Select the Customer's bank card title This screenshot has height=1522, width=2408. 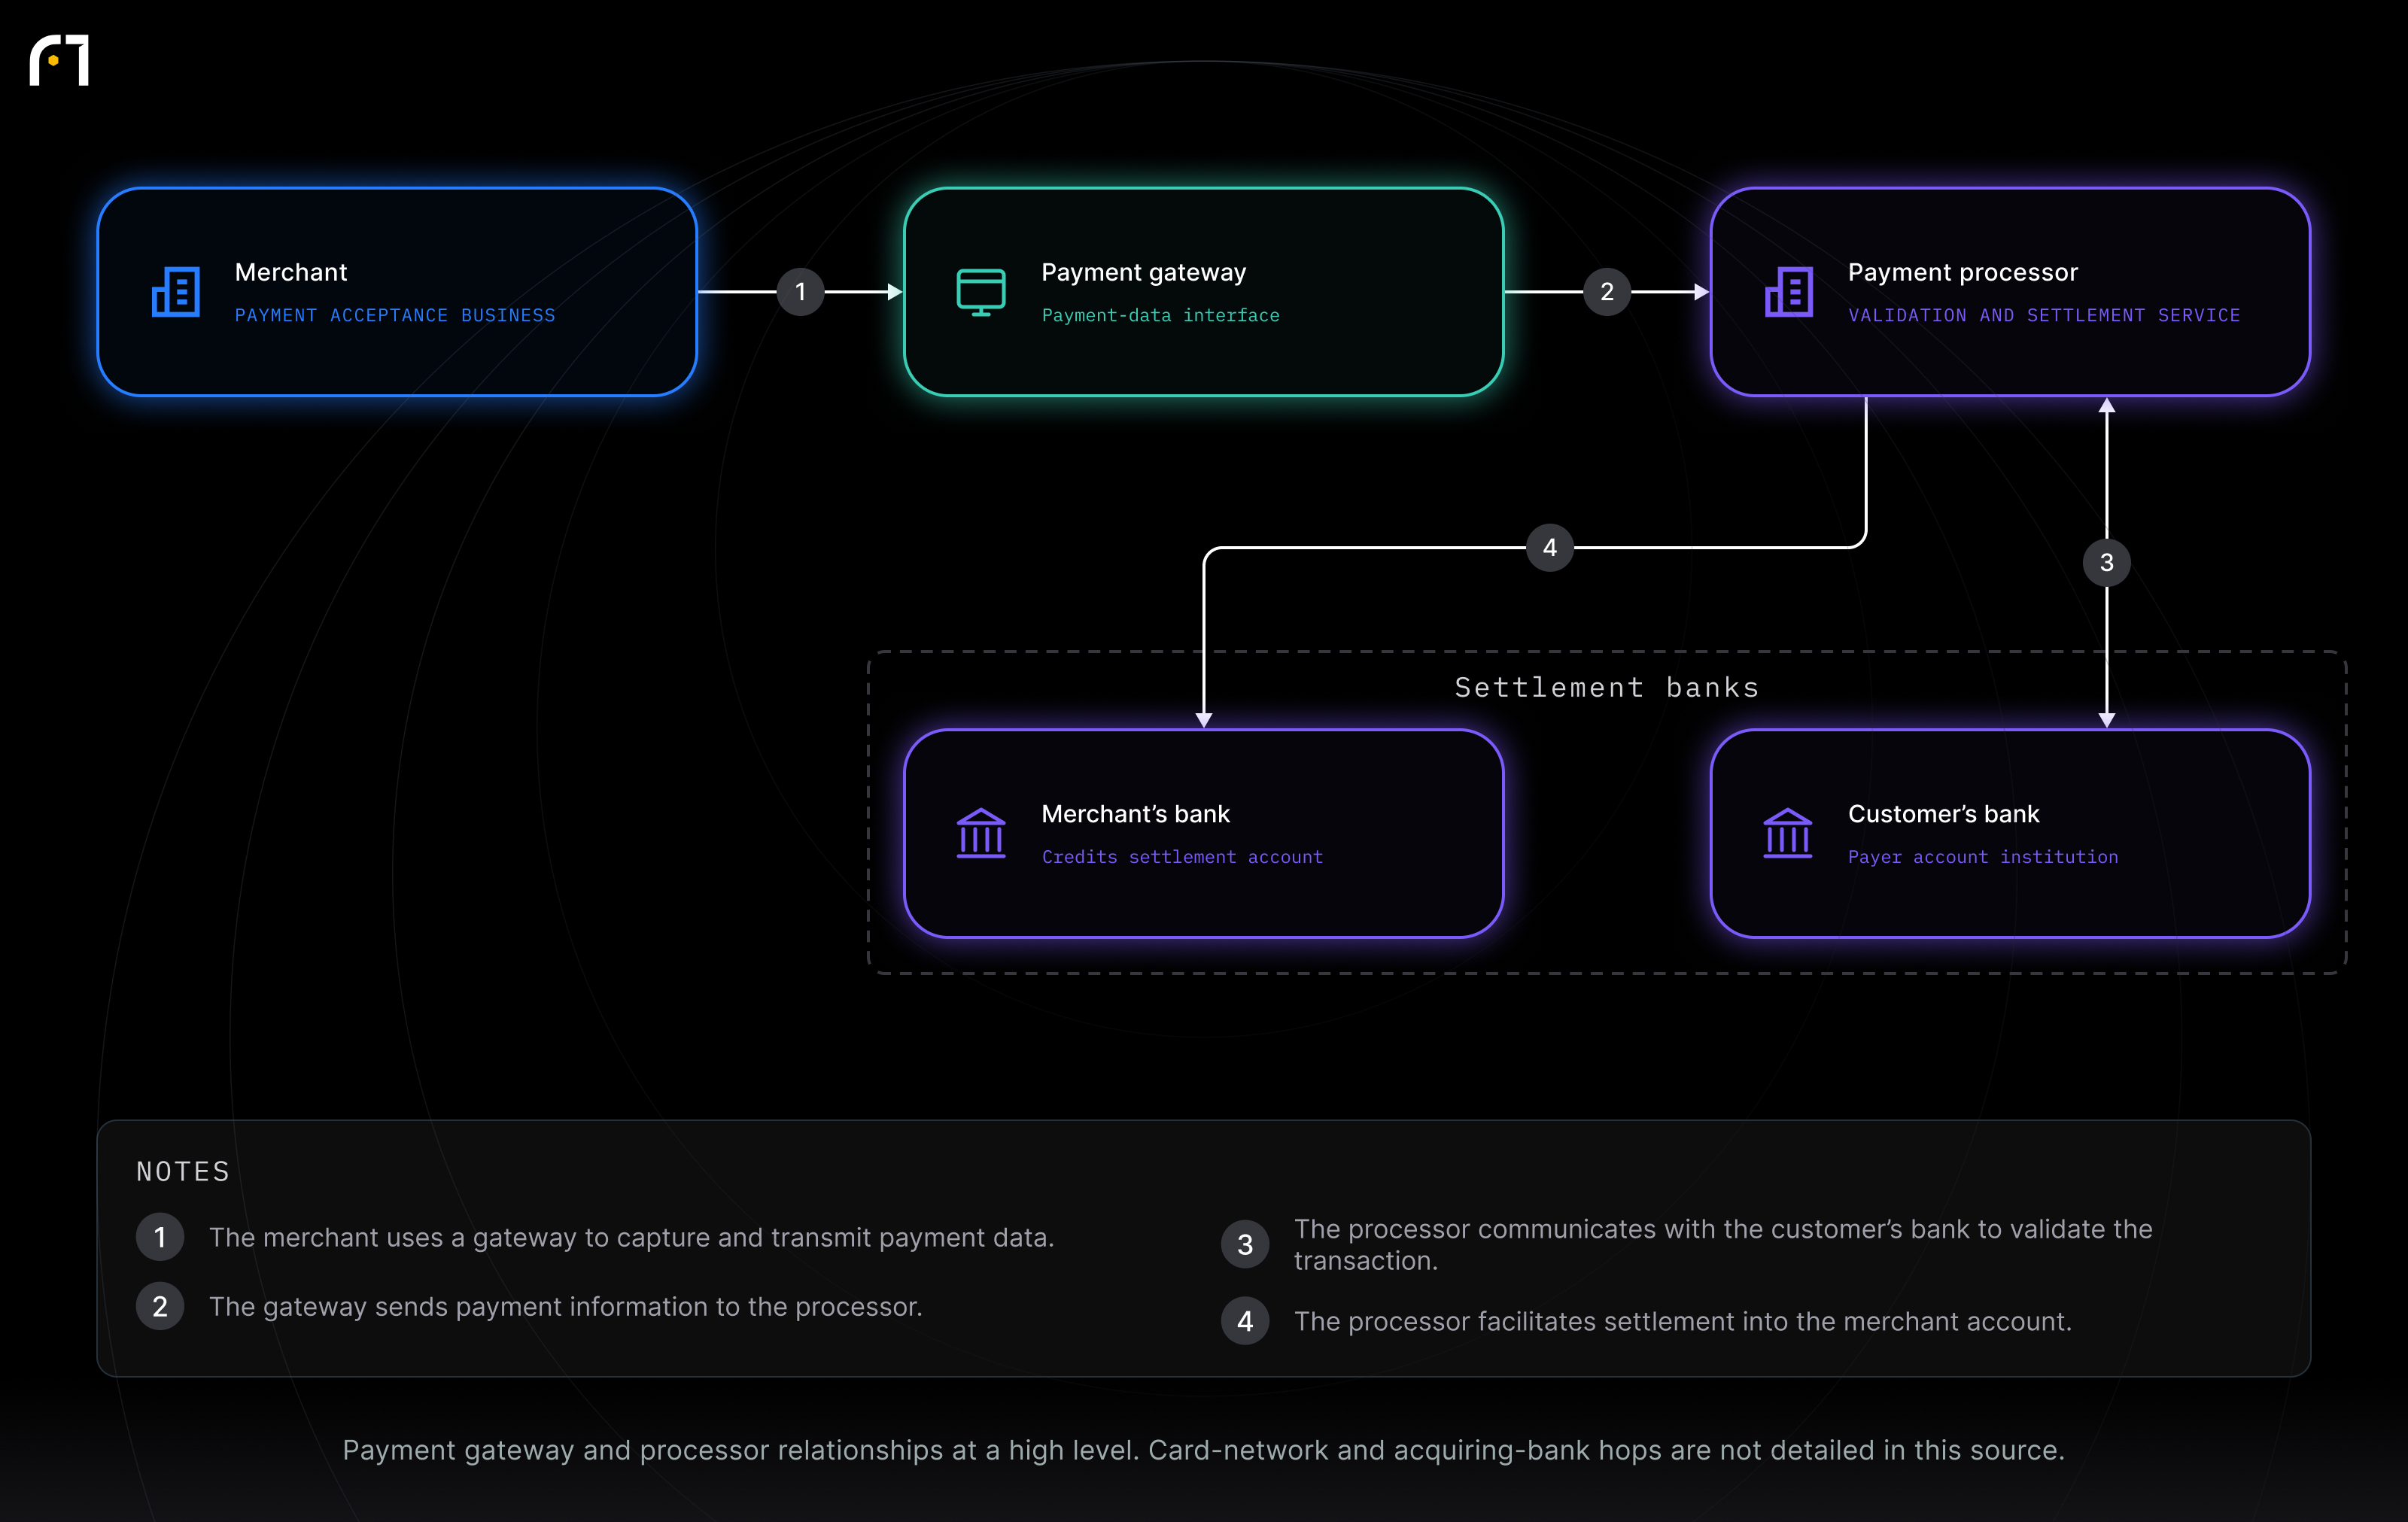[x=1943, y=814]
